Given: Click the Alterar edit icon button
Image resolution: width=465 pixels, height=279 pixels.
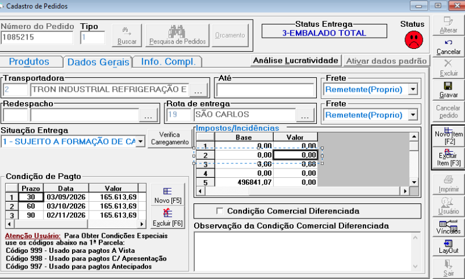Looking at the screenshot, I should pos(448,26).
